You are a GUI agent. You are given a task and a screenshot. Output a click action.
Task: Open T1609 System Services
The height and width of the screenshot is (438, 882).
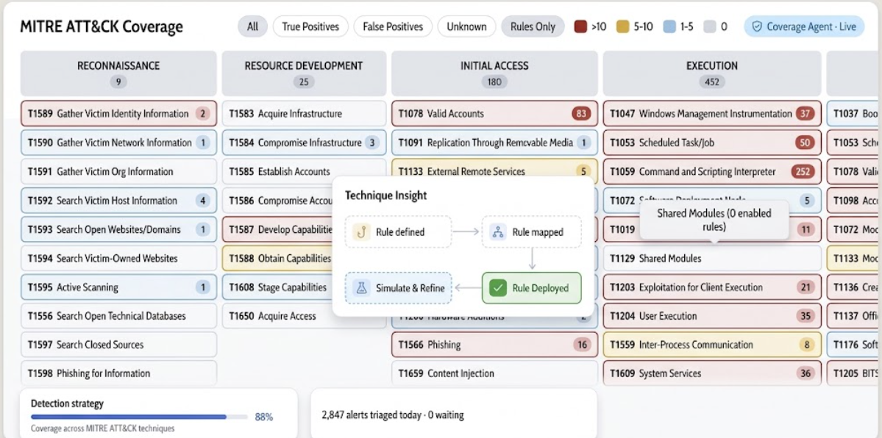coord(711,373)
